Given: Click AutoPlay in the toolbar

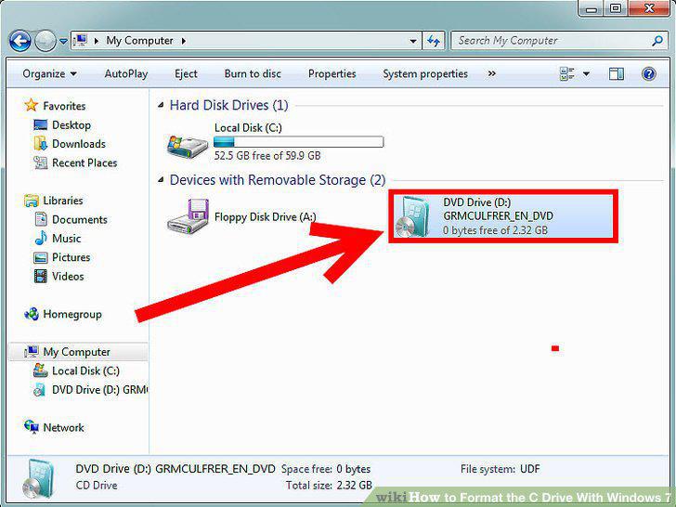Looking at the screenshot, I should [x=126, y=73].
